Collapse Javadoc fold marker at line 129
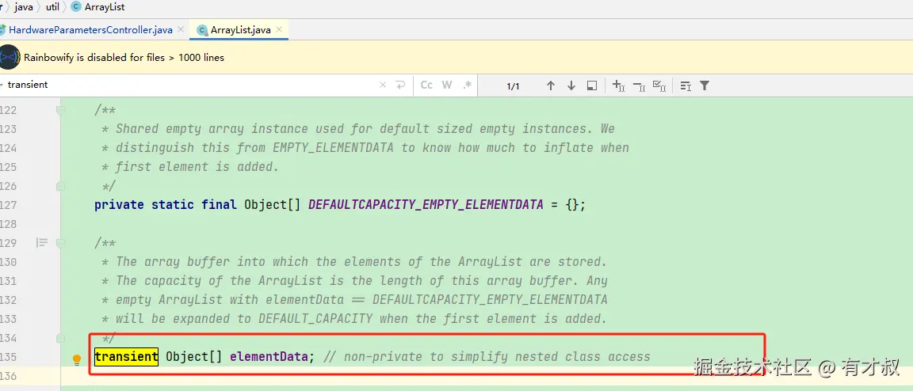913x391 pixels. tap(59, 243)
